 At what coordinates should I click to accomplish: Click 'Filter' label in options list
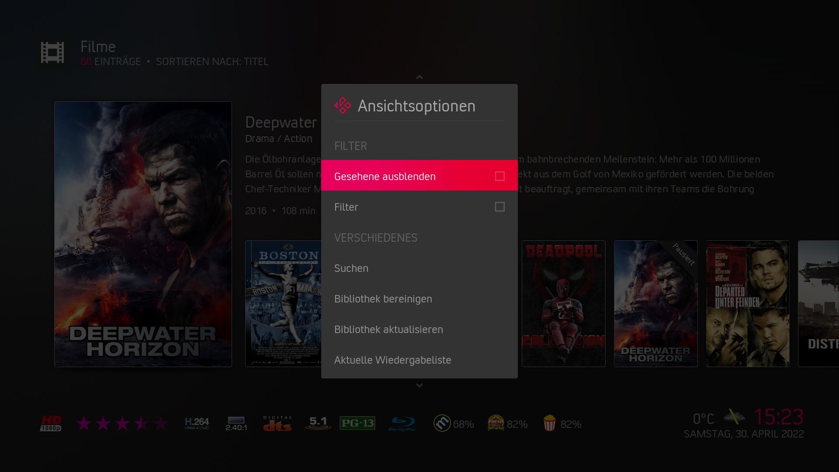[x=346, y=207]
